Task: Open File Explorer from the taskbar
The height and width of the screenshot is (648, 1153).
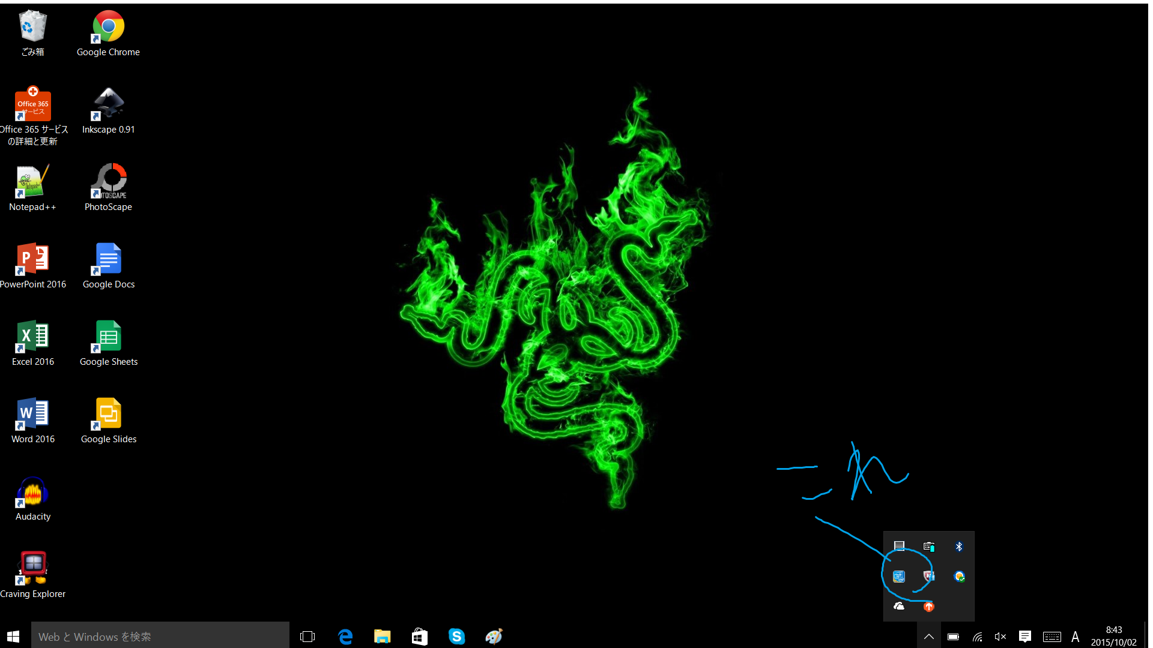Action: coord(383,636)
